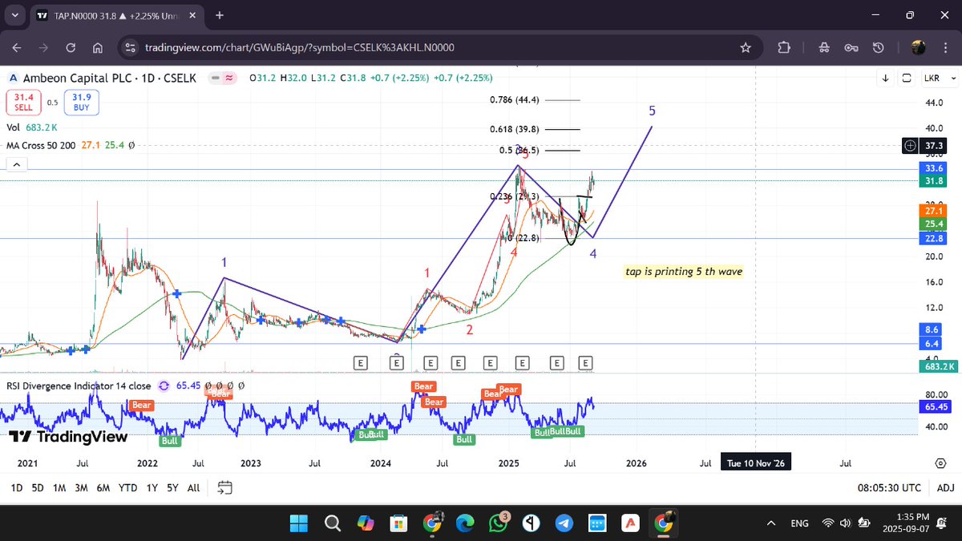Open WhatsApp from the taskbar
Screen dimensions: 962x541
coord(498,523)
